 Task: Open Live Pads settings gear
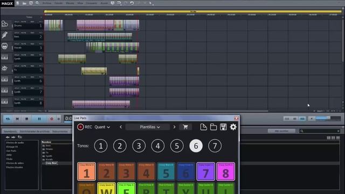(233, 127)
